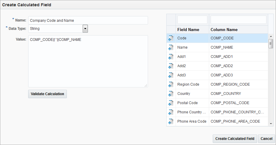Click the Field Name filter box
This screenshot has height=145, width=276.
pyautogui.click(x=192, y=20)
